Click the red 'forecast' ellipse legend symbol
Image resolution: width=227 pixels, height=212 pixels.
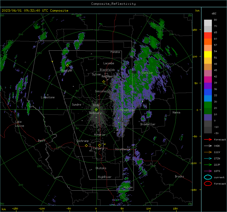tap(208, 184)
